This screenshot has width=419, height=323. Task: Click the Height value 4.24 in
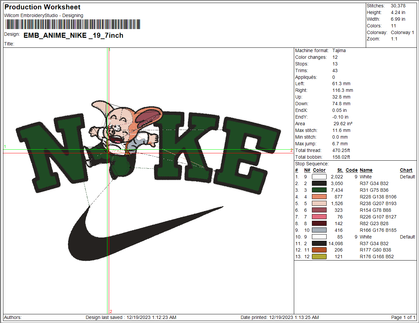(x=398, y=12)
